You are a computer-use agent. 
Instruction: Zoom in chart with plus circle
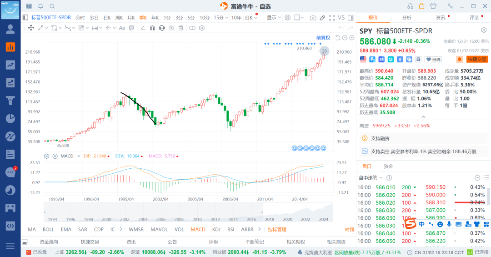[x=352, y=38]
